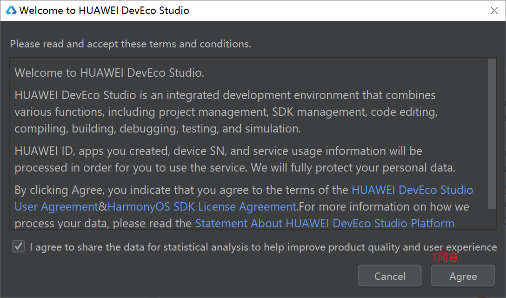
Task: Click 'I agree to share the data' label
Action: click(263, 247)
